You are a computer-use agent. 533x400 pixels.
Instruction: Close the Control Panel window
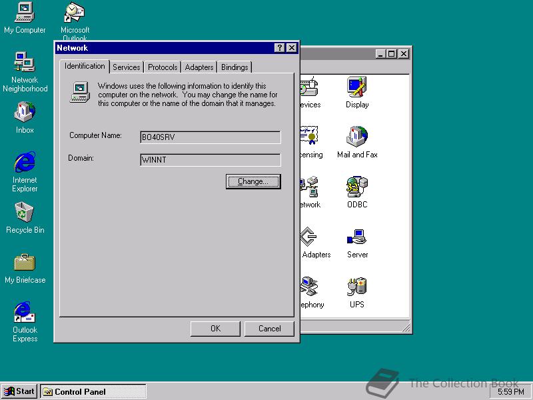[404, 54]
